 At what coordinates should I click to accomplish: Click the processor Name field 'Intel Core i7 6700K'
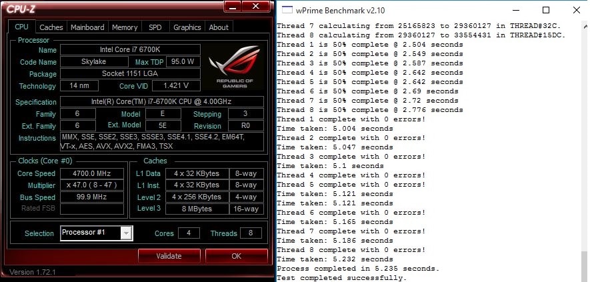coord(130,50)
